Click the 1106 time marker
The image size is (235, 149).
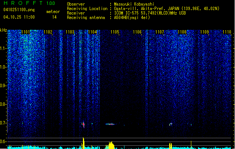137,32
